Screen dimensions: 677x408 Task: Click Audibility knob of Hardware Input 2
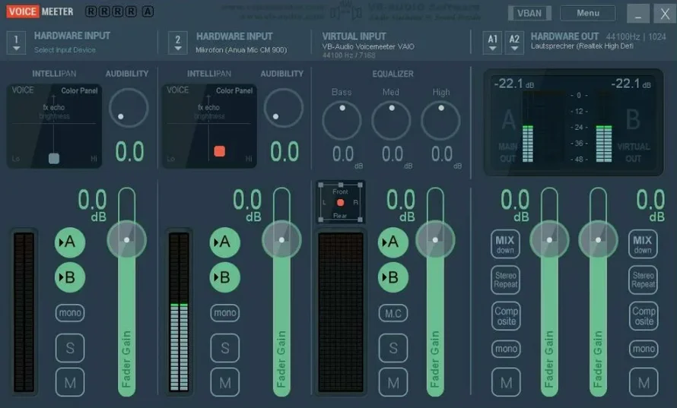[283, 108]
